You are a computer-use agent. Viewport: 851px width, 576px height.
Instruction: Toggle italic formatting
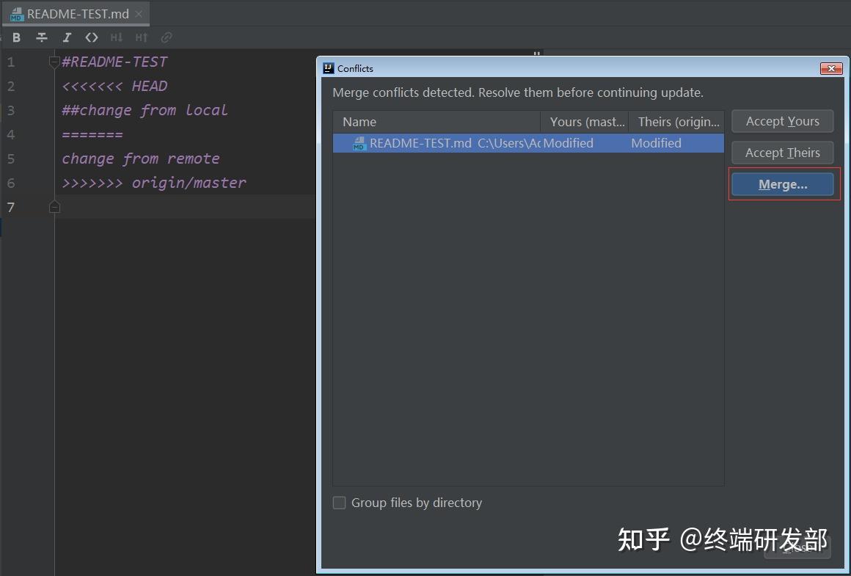pyautogui.click(x=66, y=37)
